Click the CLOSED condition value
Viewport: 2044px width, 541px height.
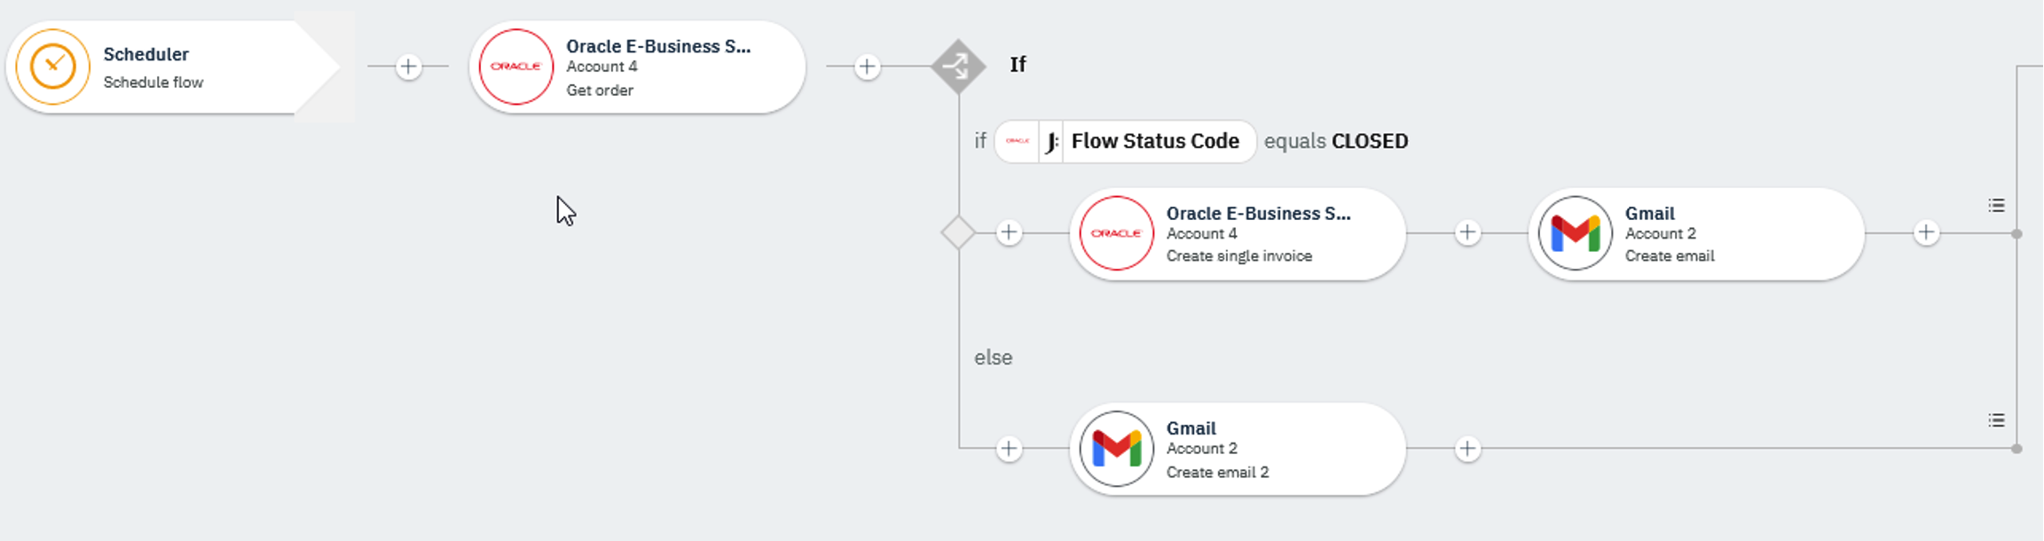pos(1370,142)
